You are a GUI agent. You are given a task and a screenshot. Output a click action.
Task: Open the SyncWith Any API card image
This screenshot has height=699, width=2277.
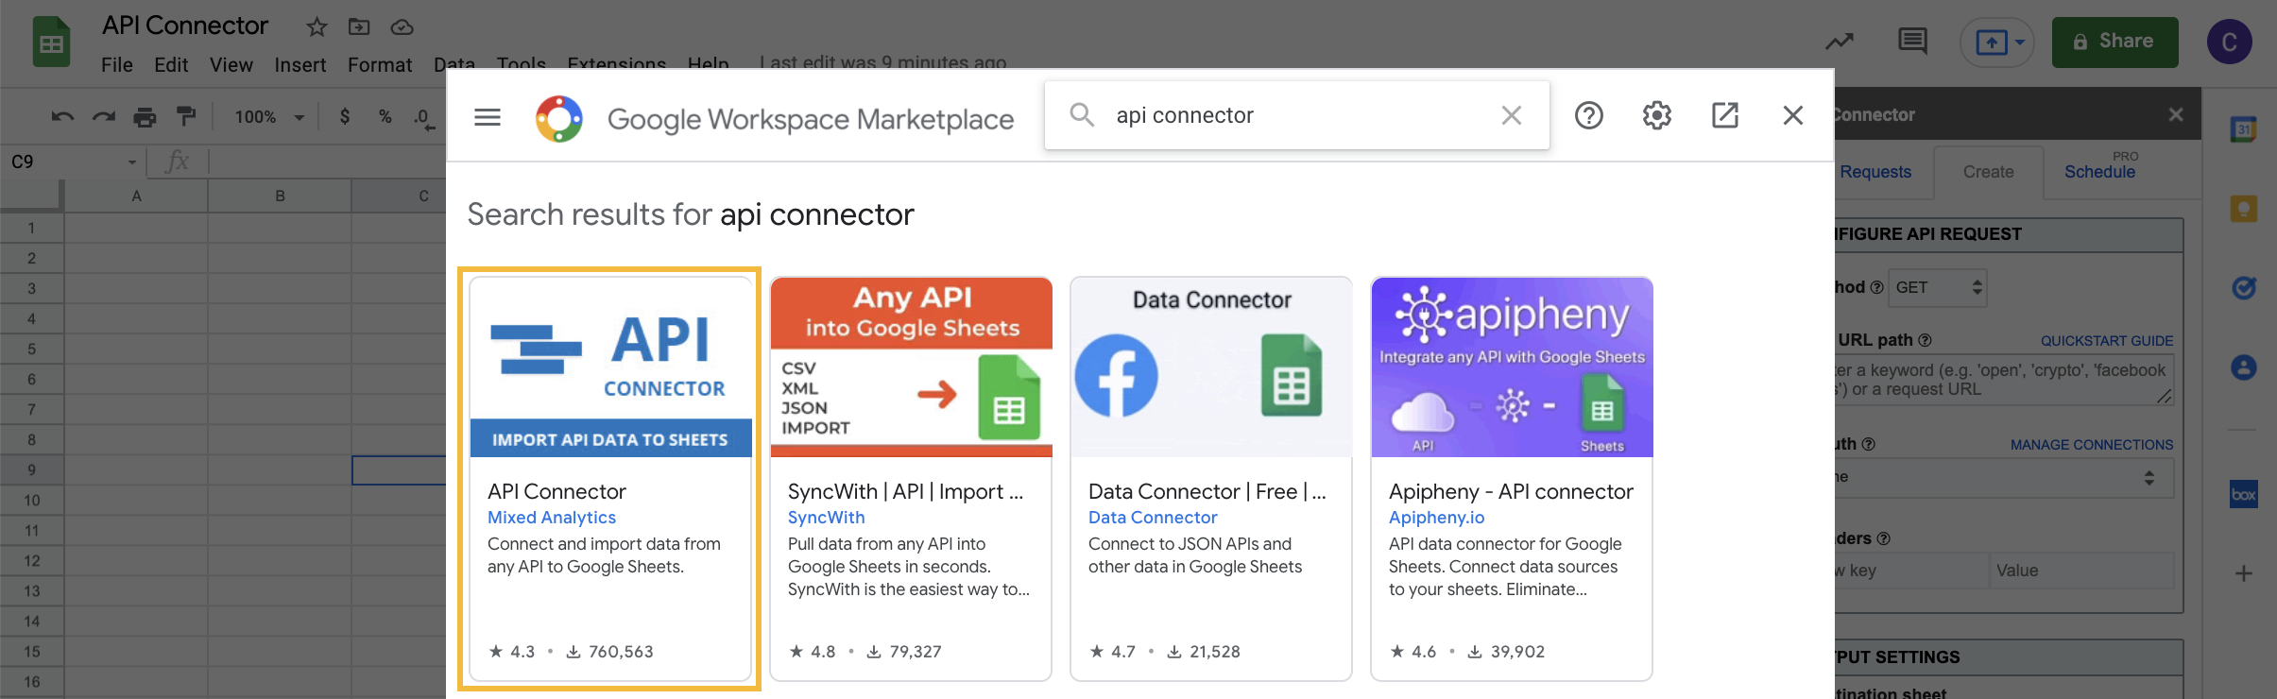click(x=912, y=367)
